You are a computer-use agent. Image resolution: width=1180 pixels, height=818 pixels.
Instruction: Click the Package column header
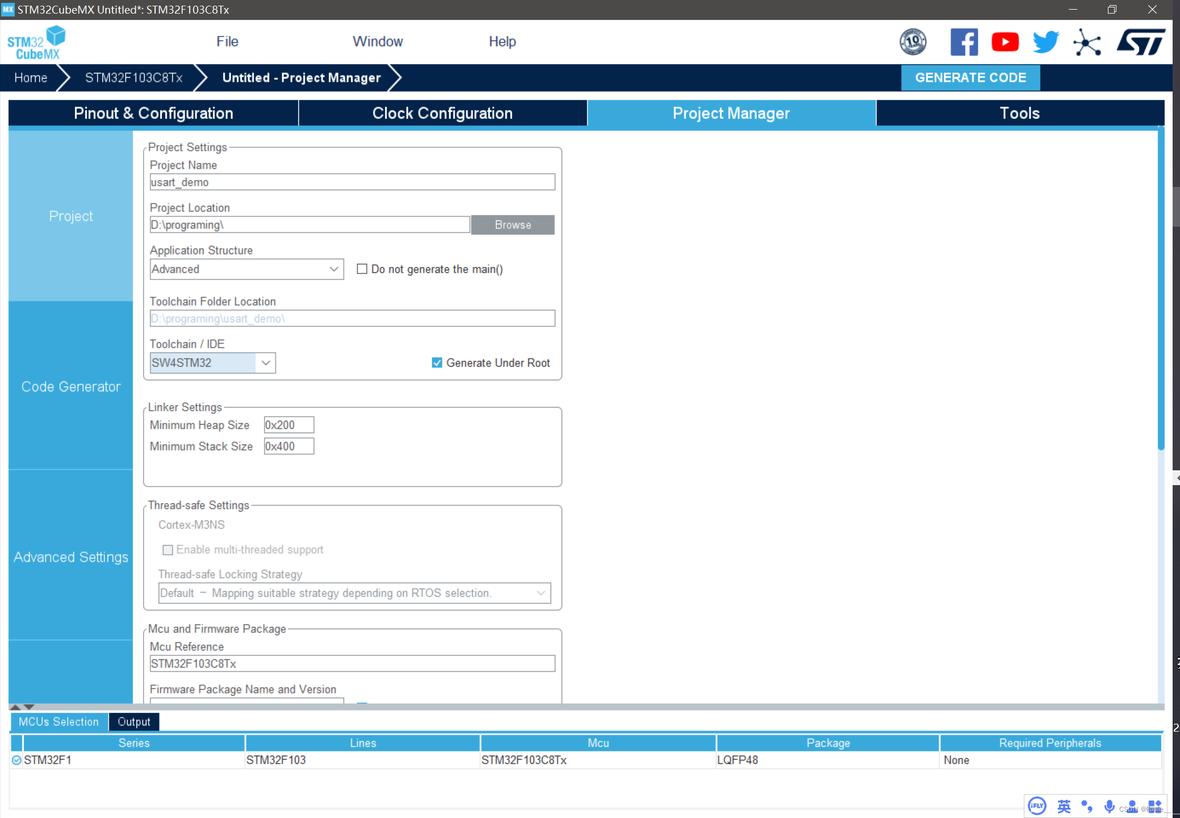click(x=828, y=742)
